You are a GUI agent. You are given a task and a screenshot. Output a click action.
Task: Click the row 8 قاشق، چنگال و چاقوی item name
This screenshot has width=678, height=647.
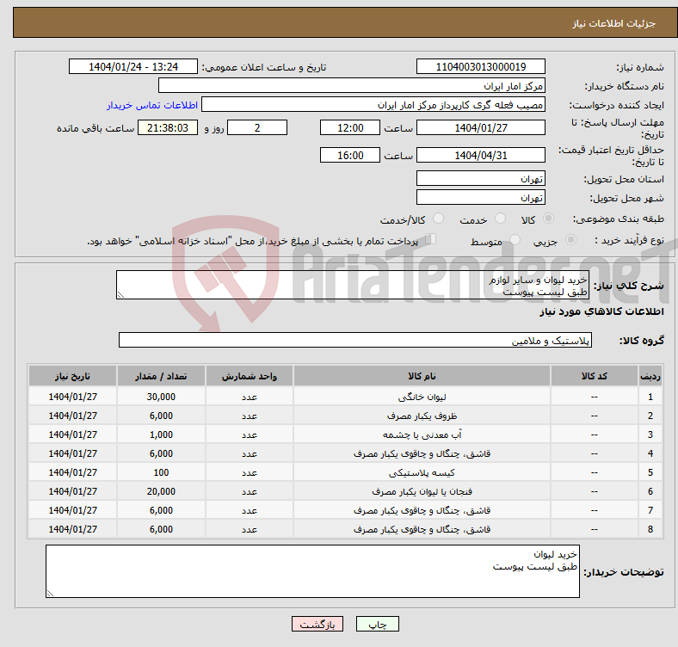(x=422, y=529)
